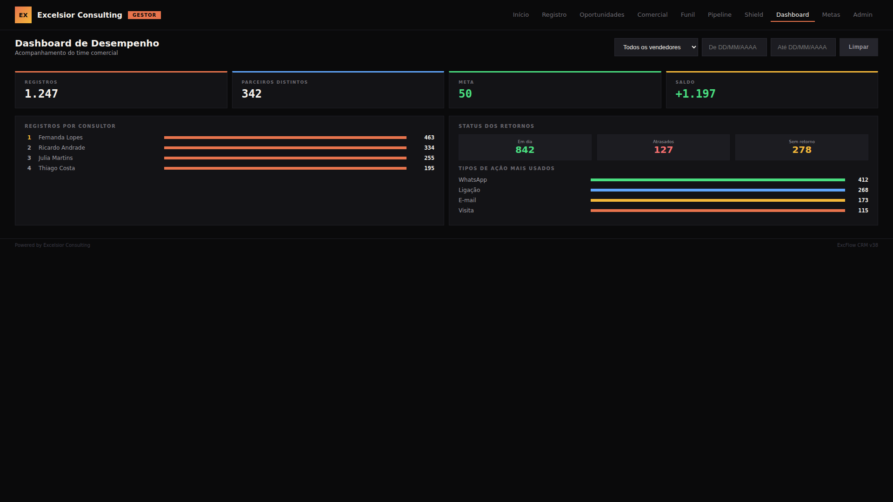Open the Registro page
The width and height of the screenshot is (893, 502).
(554, 15)
